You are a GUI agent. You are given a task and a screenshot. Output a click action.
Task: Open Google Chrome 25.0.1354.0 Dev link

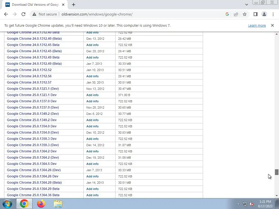(32, 126)
